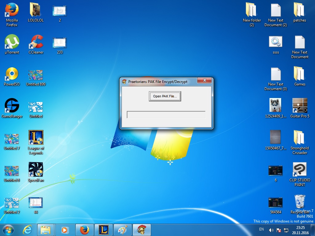315x236 pixels.
Task: Select the New Text Document file
Action: [x=300, y=47]
